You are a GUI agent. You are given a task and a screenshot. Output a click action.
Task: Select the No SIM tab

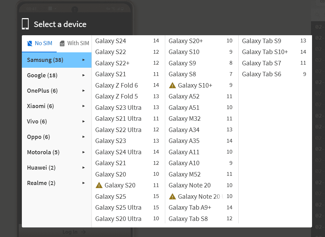tap(39, 43)
